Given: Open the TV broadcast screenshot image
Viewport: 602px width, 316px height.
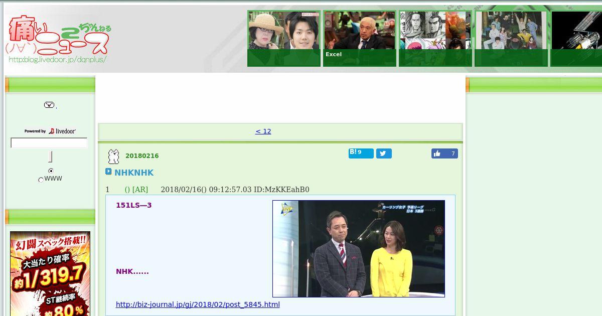Looking at the screenshot, I should [x=359, y=249].
